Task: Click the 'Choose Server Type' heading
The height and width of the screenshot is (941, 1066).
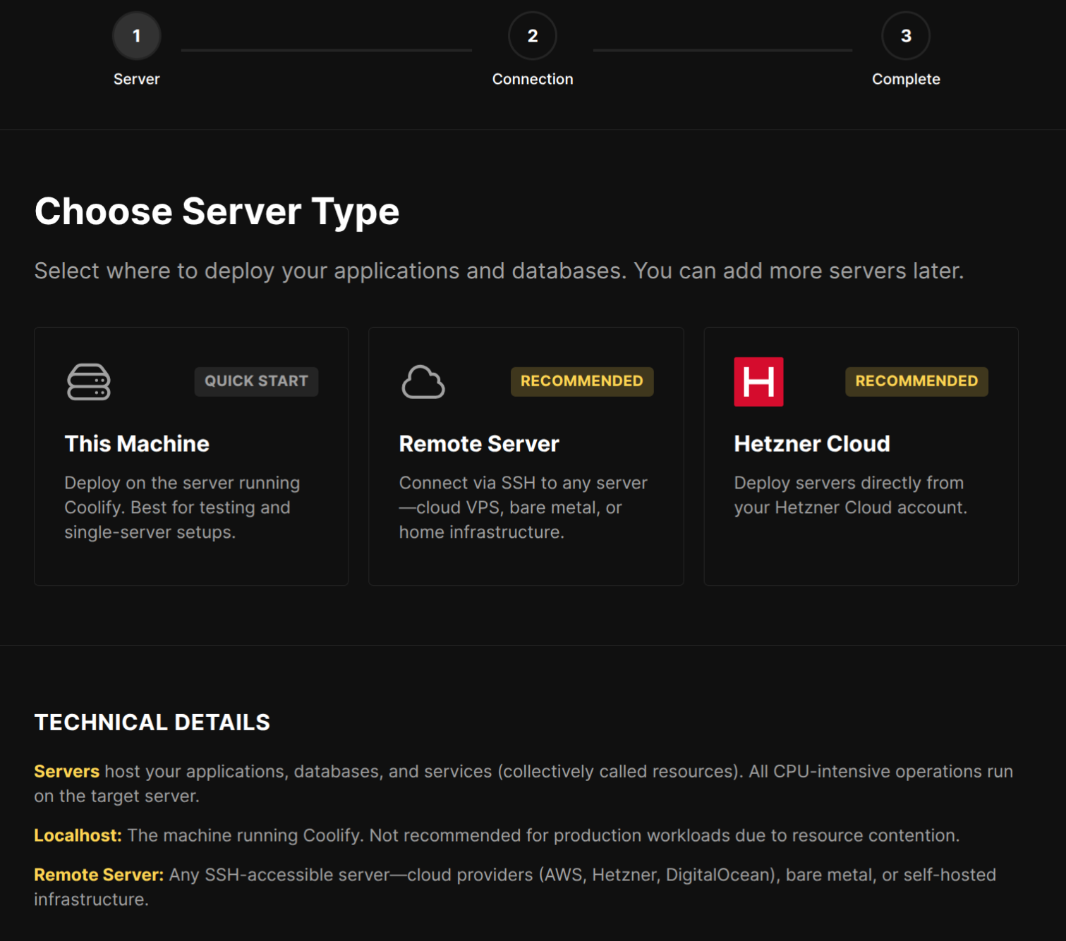Action: click(x=217, y=211)
